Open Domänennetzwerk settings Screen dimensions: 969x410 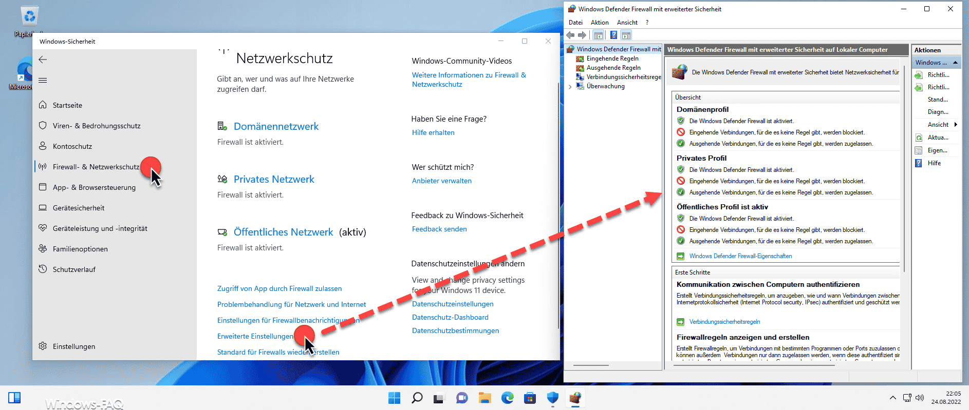pos(276,126)
